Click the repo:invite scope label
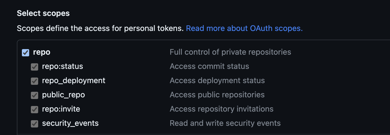 click(x=61, y=109)
